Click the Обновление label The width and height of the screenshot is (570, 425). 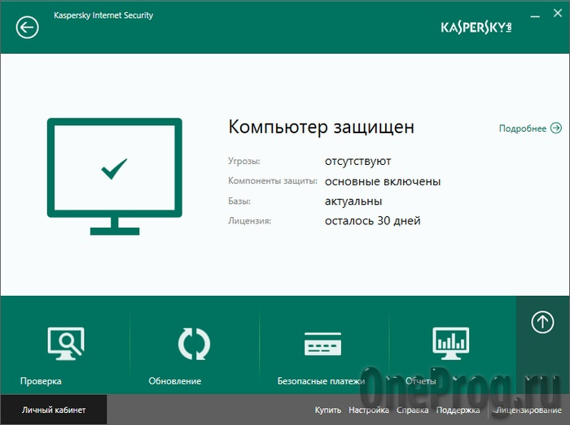(175, 381)
